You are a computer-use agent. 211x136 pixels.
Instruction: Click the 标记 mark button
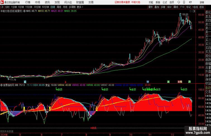coord(188,7)
